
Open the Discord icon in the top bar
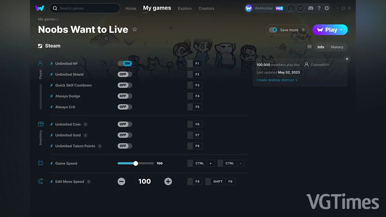311,8
